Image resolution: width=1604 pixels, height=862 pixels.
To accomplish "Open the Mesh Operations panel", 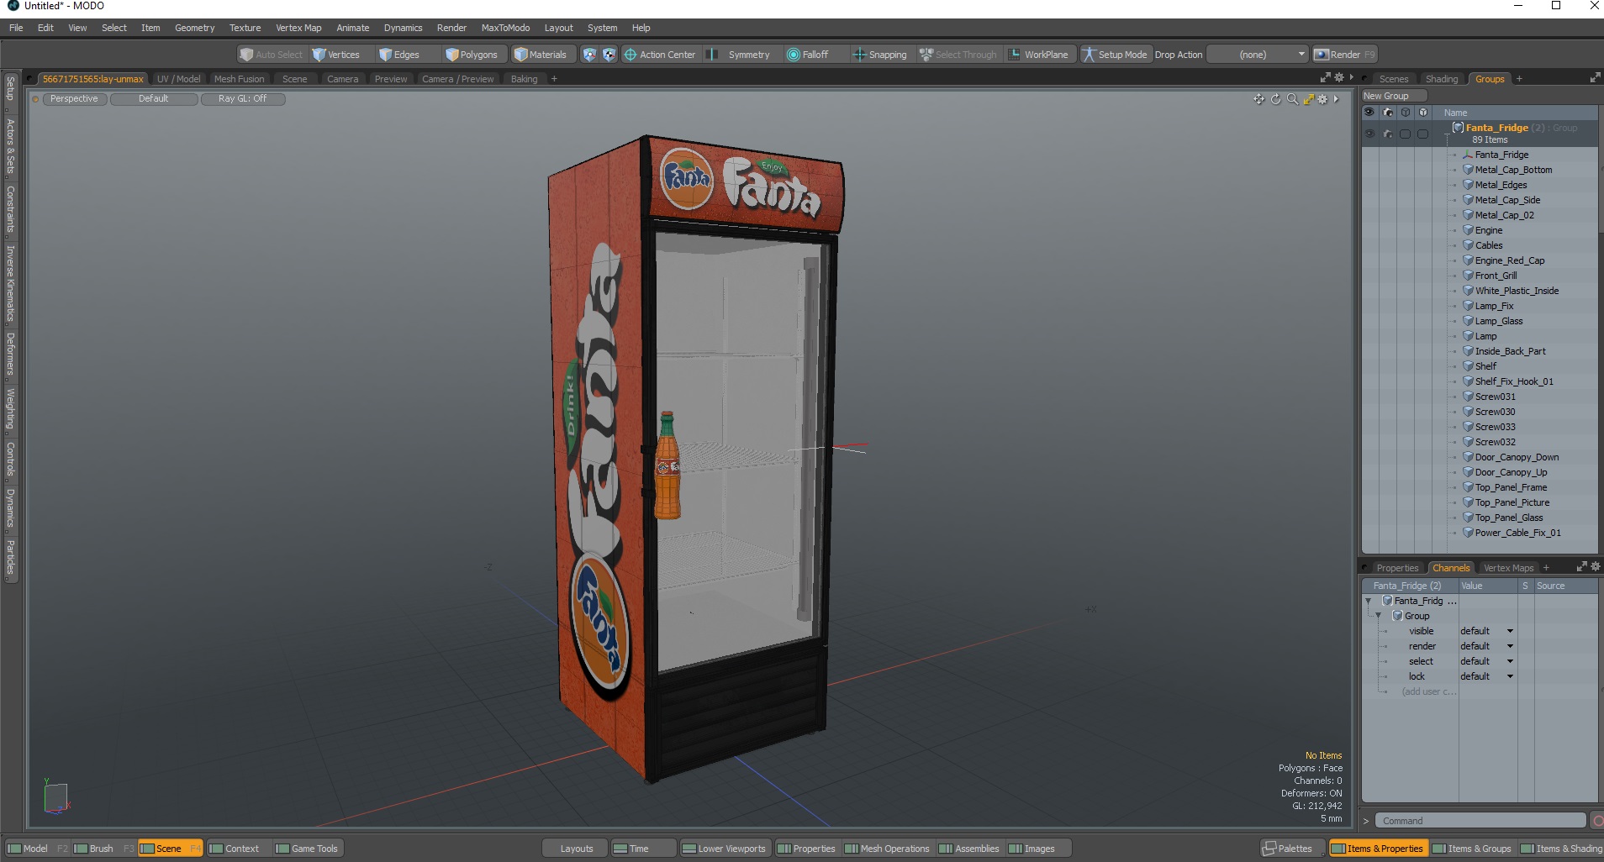I will 887,849.
